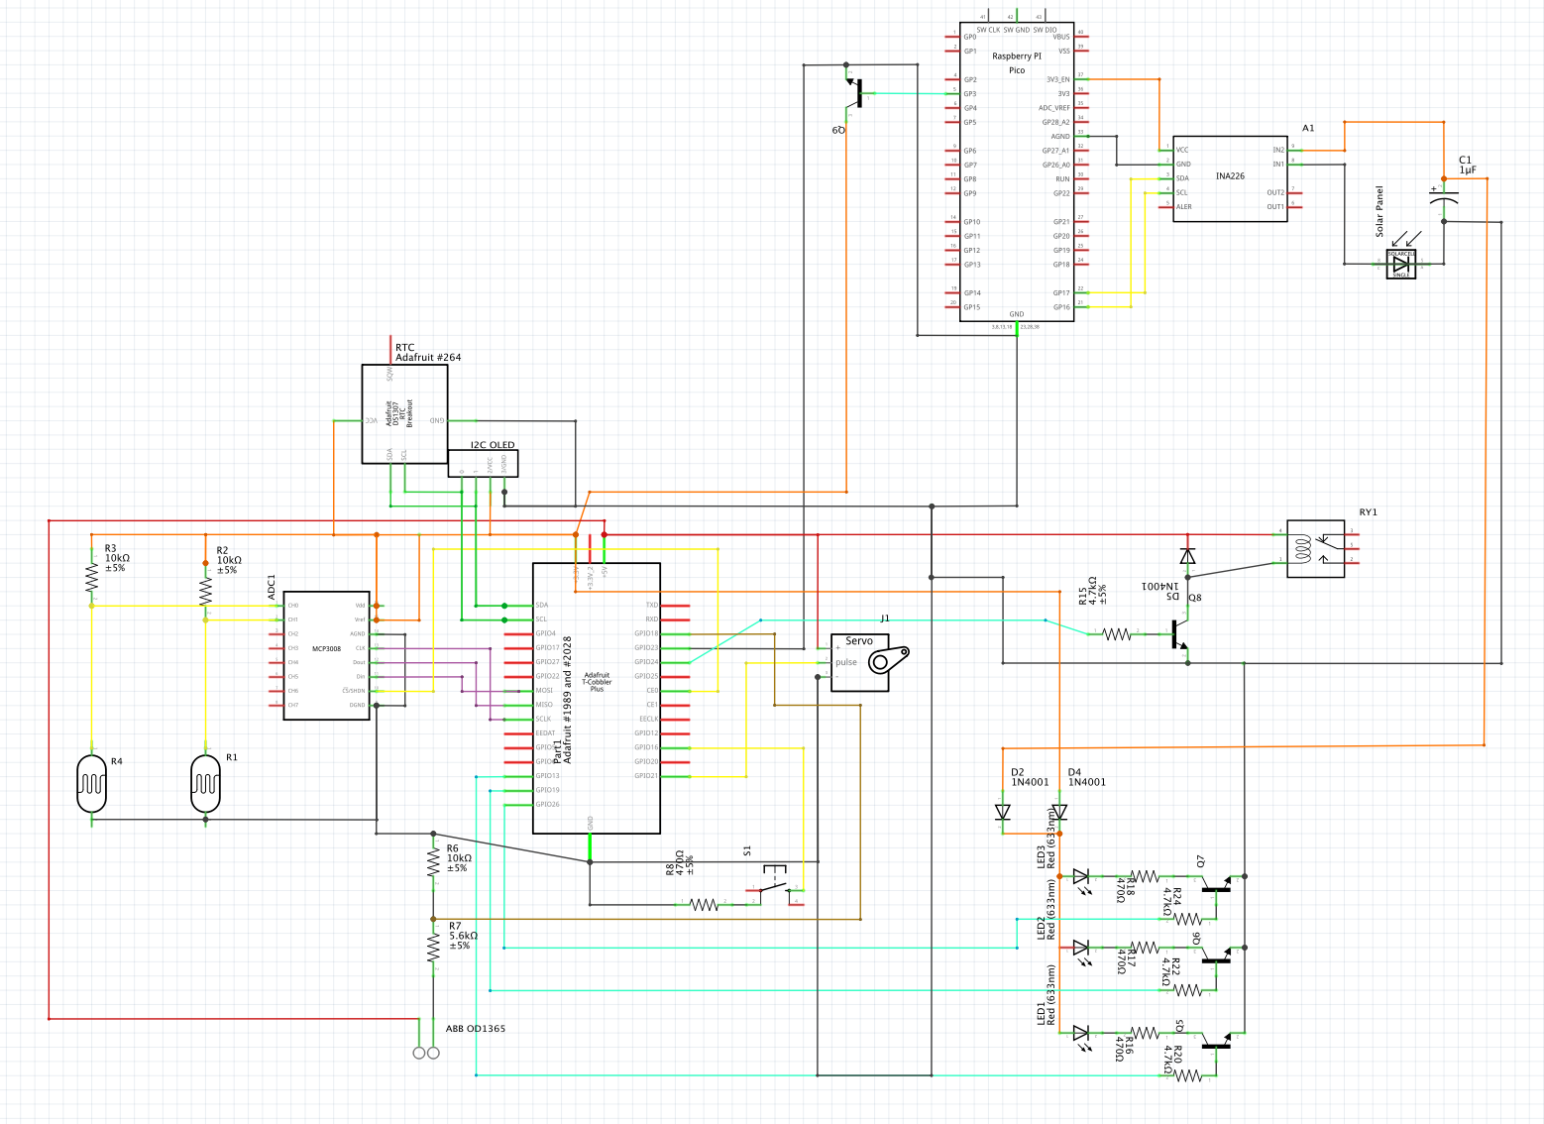Click the R7 5.6kΩ resistor symbol
The height and width of the screenshot is (1124, 1544).
pos(433,947)
